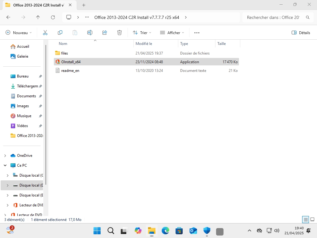Collapse the Ce PC tree node
Image resolution: width=317 pixels, height=238 pixels.
click(5, 165)
